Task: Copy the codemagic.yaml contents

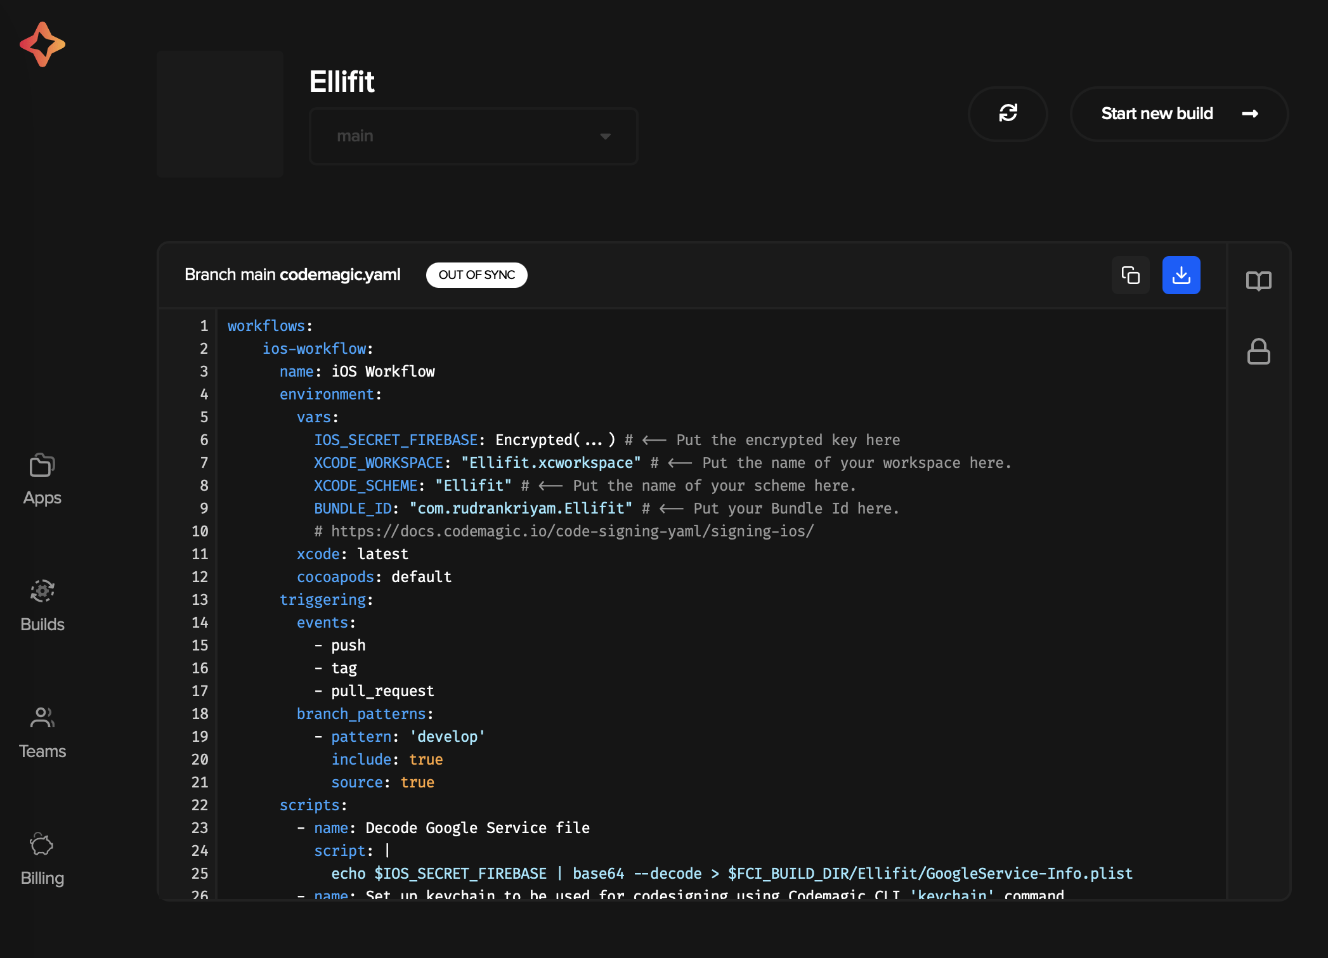Action: click(1130, 275)
